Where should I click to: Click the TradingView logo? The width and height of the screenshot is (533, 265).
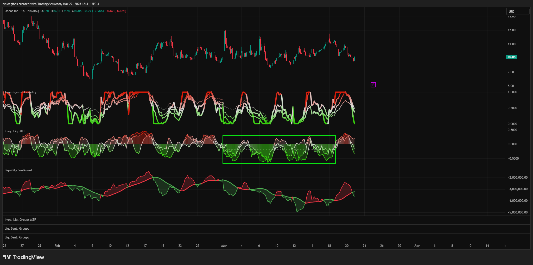(x=24, y=257)
